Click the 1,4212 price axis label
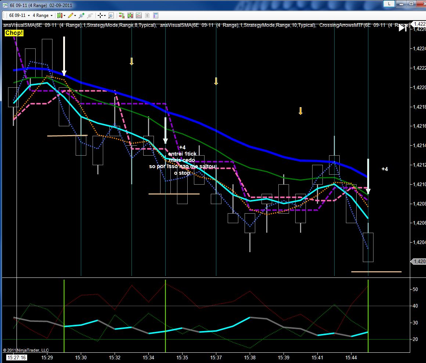 pos(419,165)
